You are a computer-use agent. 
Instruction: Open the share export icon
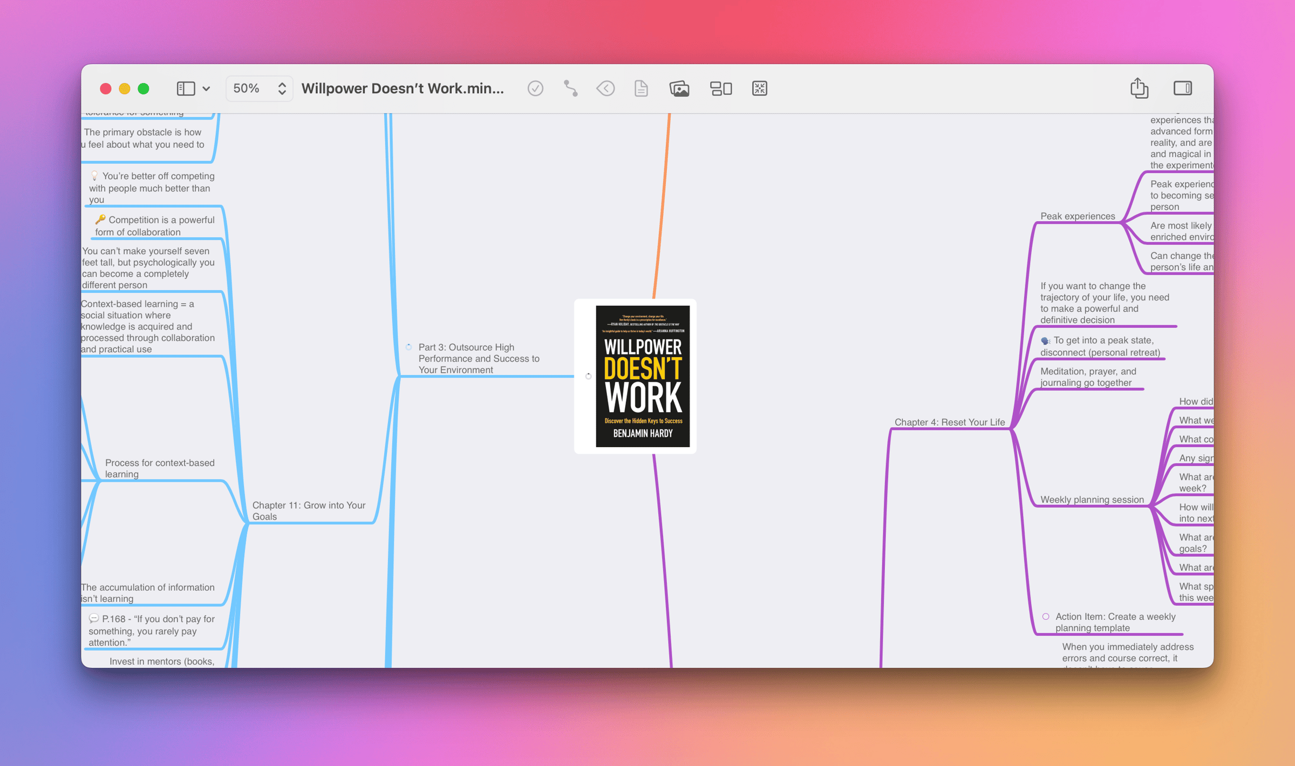click(1139, 88)
